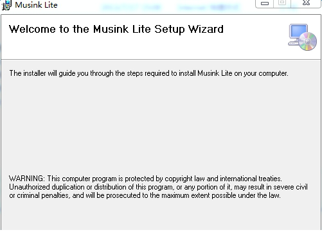The image size is (322, 239).
Task: Click the computer and CD setup graphic
Action: coord(302,37)
